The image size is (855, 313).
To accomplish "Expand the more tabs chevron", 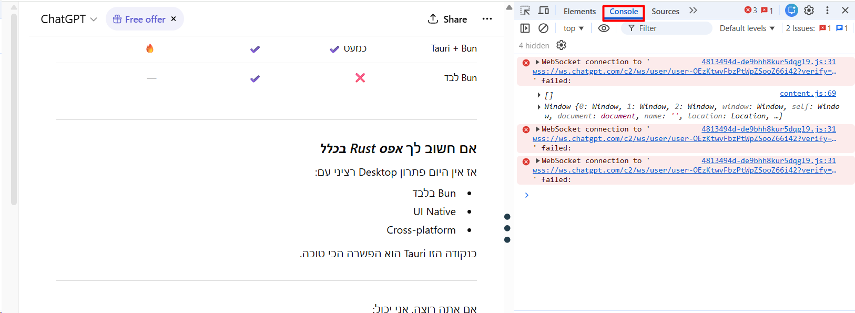I will (693, 11).
